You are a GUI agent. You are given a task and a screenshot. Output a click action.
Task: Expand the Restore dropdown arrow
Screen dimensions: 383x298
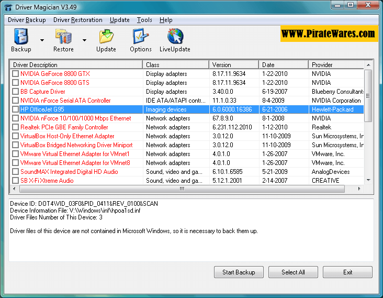84,40
